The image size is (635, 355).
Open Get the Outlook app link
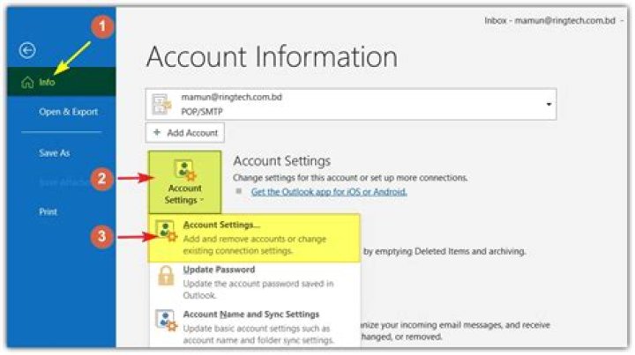tap(329, 192)
